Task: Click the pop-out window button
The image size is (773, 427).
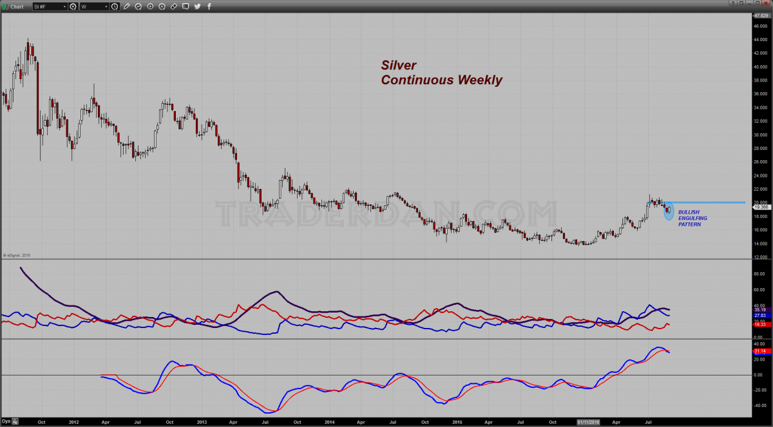Action: tap(742, 3)
